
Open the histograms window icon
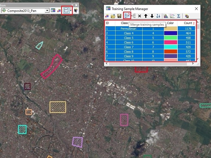(x=166, y=16)
